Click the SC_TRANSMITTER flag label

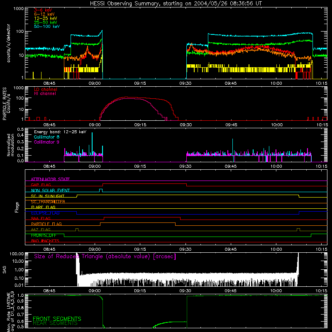coord(48,202)
